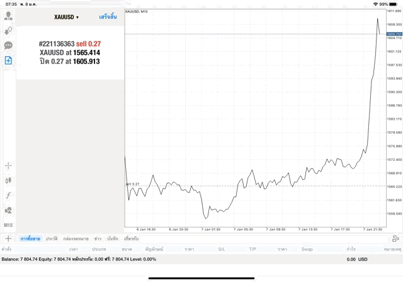Open the ข่าว tab
Screen dimensions: 403x282
click(x=98, y=238)
